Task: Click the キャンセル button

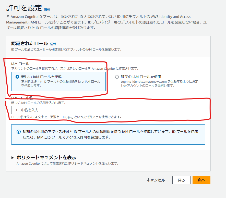Action: (x=156, y=180)
